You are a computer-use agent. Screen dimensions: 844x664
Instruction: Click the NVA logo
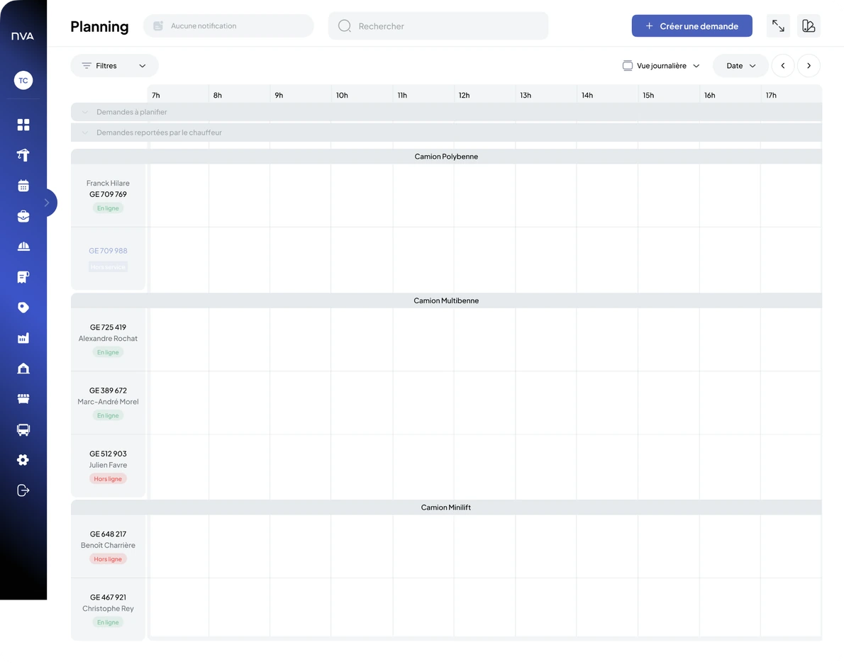[23, 36]
